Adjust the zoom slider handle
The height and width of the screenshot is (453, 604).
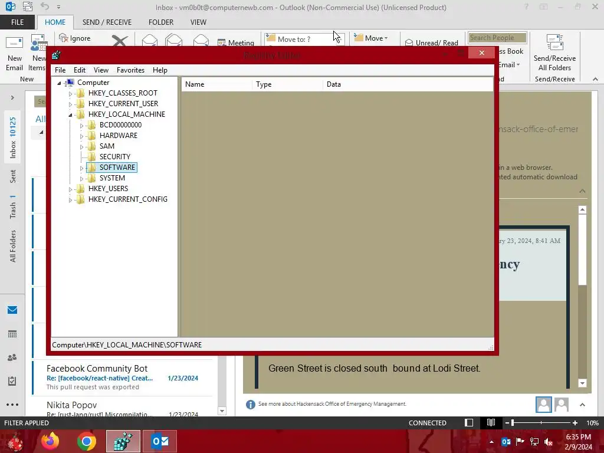point(513,423)
